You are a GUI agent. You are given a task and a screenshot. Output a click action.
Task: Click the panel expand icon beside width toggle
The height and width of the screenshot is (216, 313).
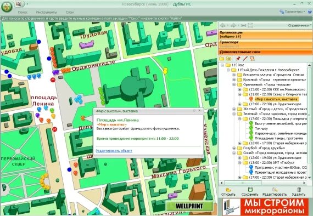[250, 25]
